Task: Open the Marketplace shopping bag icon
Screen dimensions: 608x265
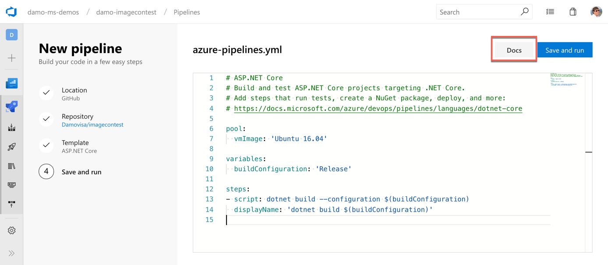Action: pyautogui.click(x=573, y=11)
